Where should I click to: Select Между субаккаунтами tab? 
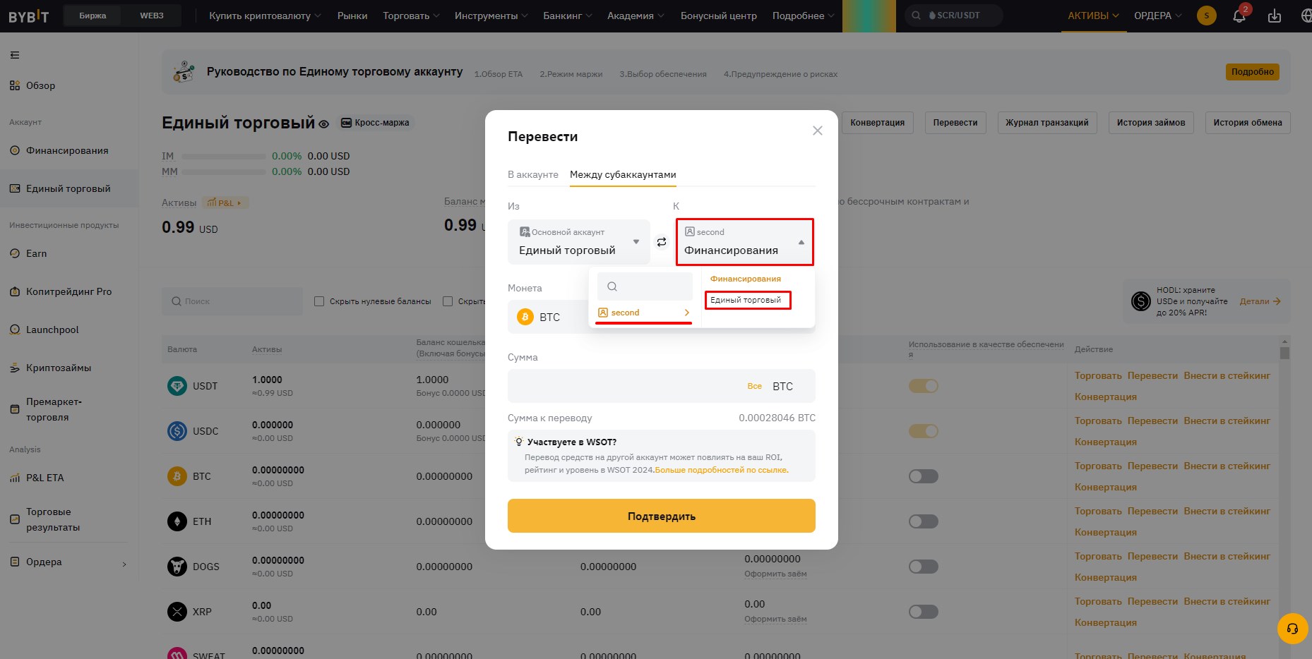[x=623, y=174]
